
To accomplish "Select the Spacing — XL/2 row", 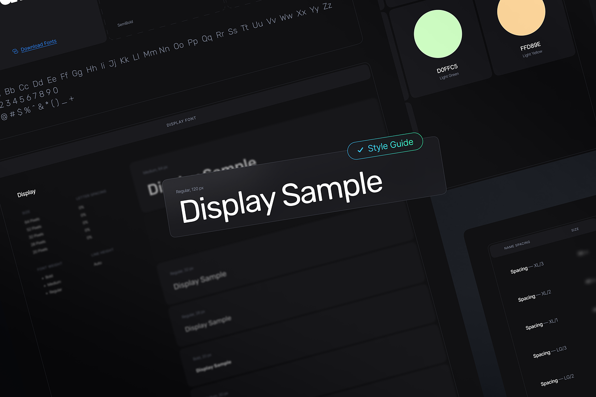I will pos(534,296).
